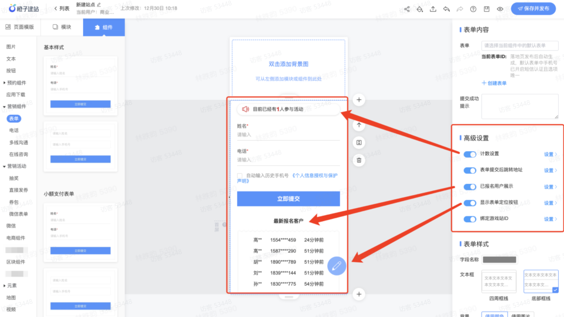Check the 自动输入历史手机号 checkbox
The image size is (564, 317).
point(239,176)
